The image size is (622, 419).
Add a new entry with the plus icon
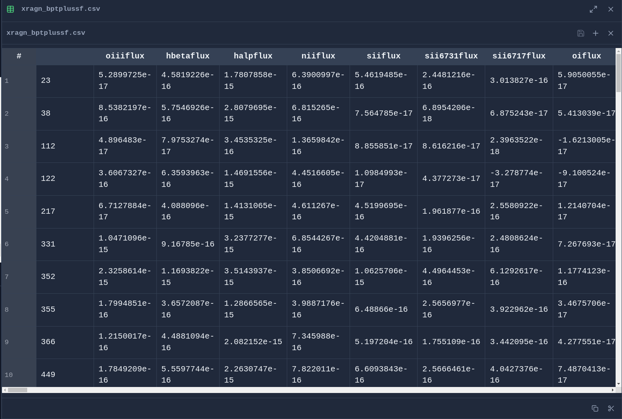(596, 33)
